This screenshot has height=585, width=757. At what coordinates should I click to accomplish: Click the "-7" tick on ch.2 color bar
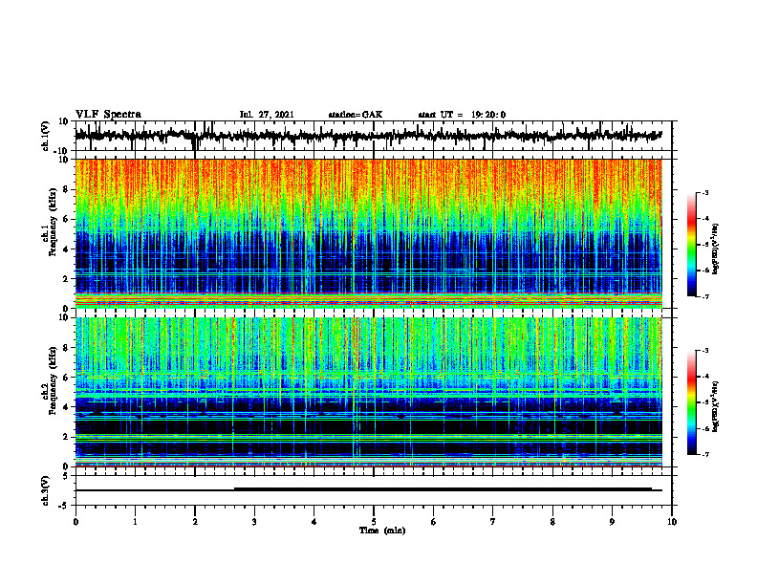click(704, 454)
